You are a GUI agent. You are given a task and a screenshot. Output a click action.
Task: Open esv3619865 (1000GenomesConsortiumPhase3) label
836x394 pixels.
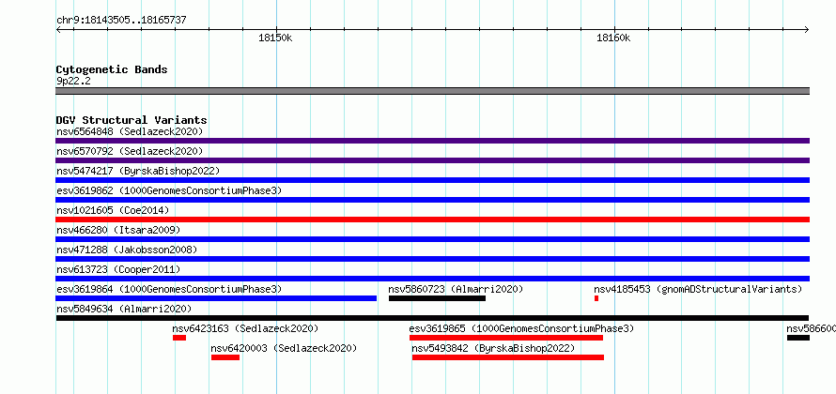(522, 328)
